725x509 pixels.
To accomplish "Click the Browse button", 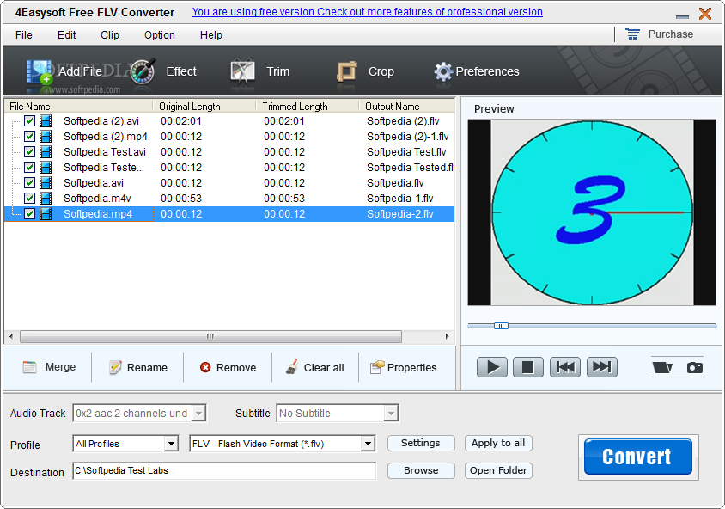I will pos(421,470).
